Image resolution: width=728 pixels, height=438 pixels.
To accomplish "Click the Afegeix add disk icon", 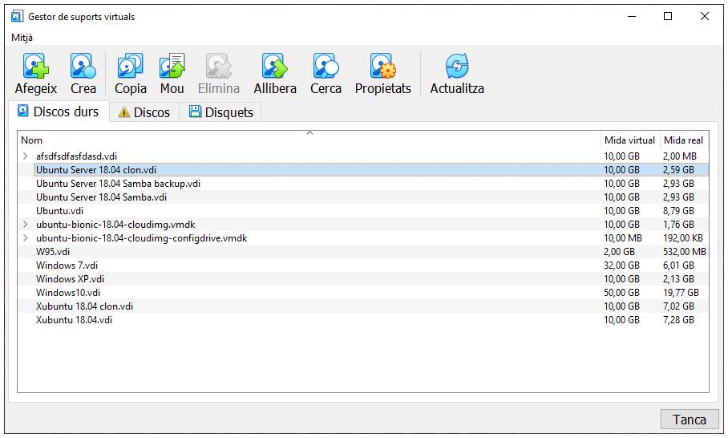I will pyautogui.click(x=36, y=67).
